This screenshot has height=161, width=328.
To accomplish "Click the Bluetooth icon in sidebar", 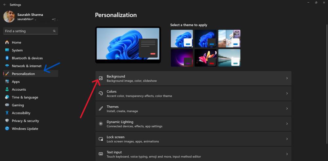I will 7,58.
